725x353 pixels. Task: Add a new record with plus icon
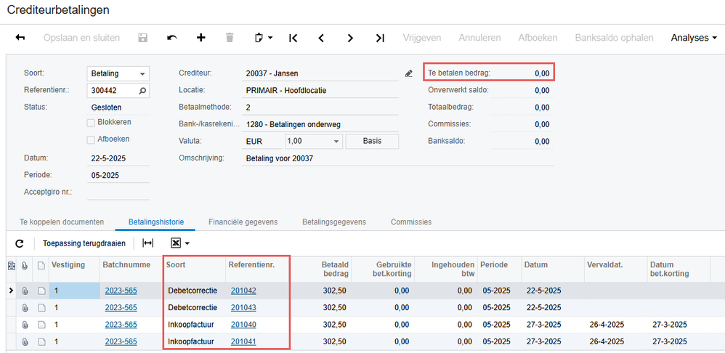tap(201, 38)
